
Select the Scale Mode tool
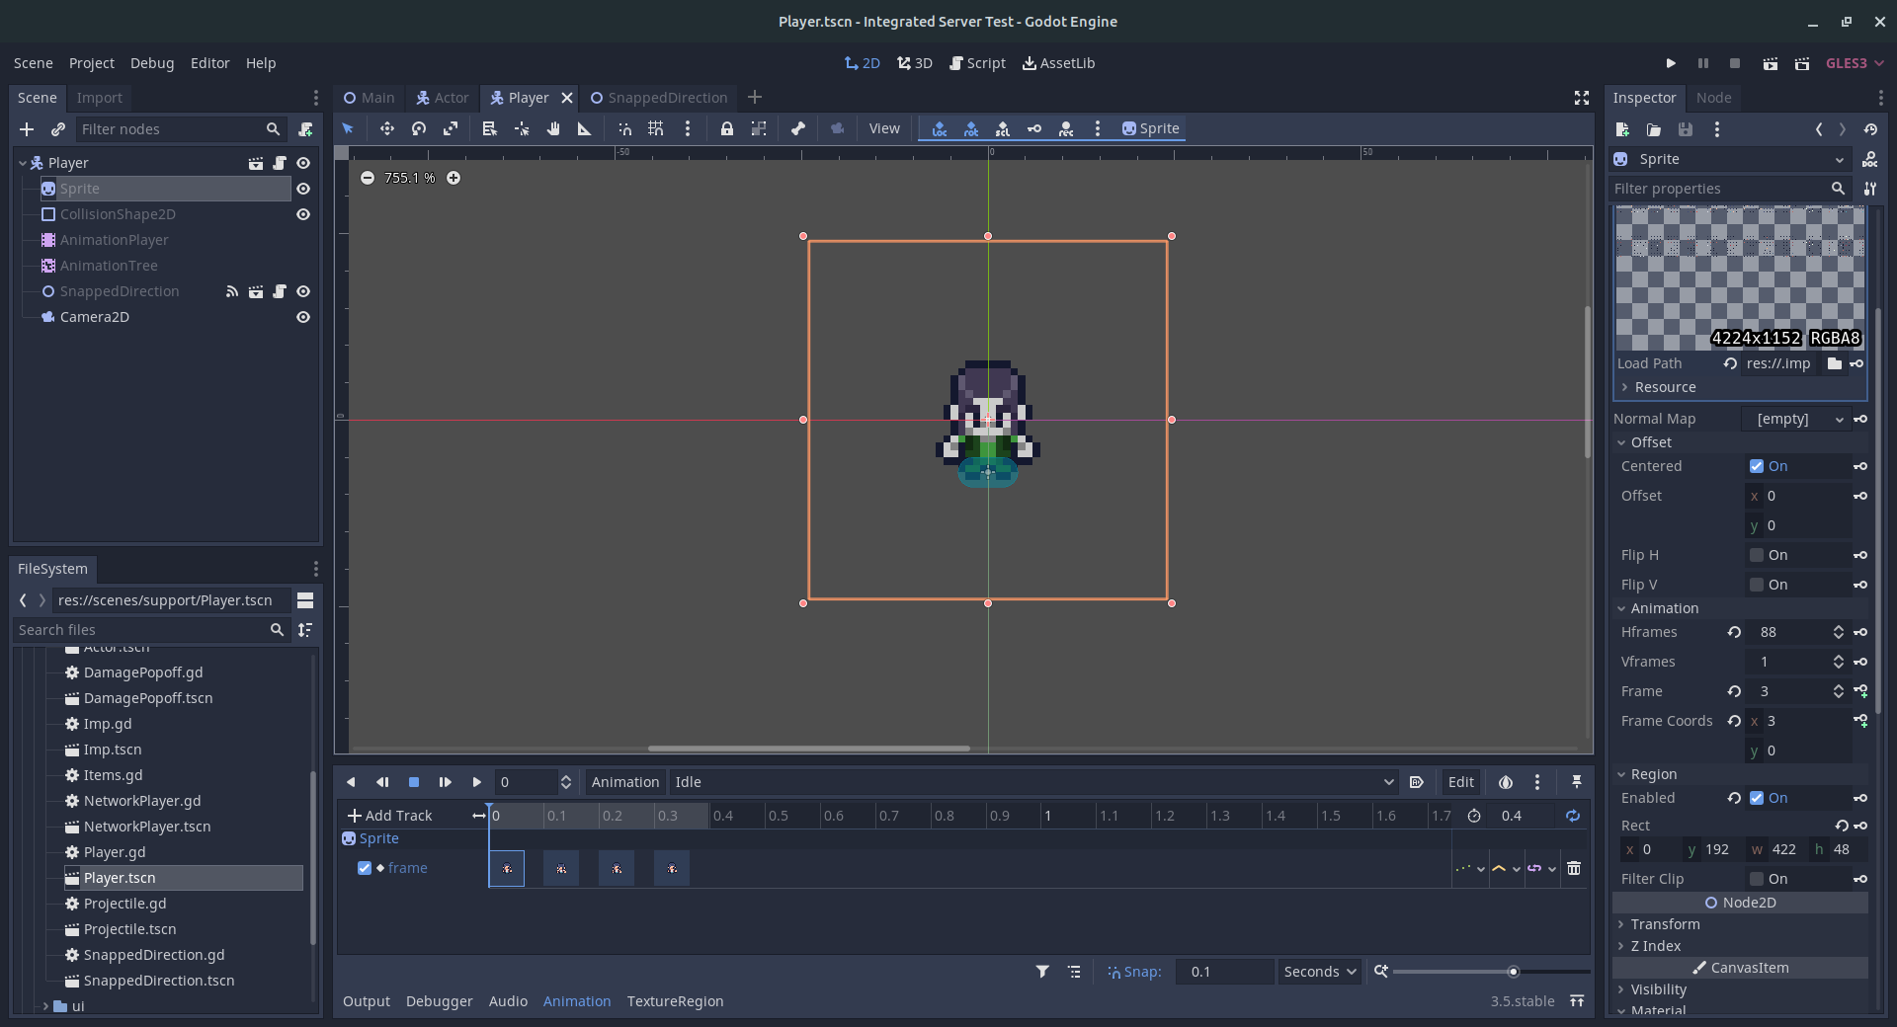pos(451,128)
